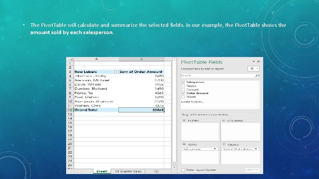Image resolution: width=319 pixels, height=179 pixels.
Task: Select the Brennan, Michael cell
Action: click(96, 80)
